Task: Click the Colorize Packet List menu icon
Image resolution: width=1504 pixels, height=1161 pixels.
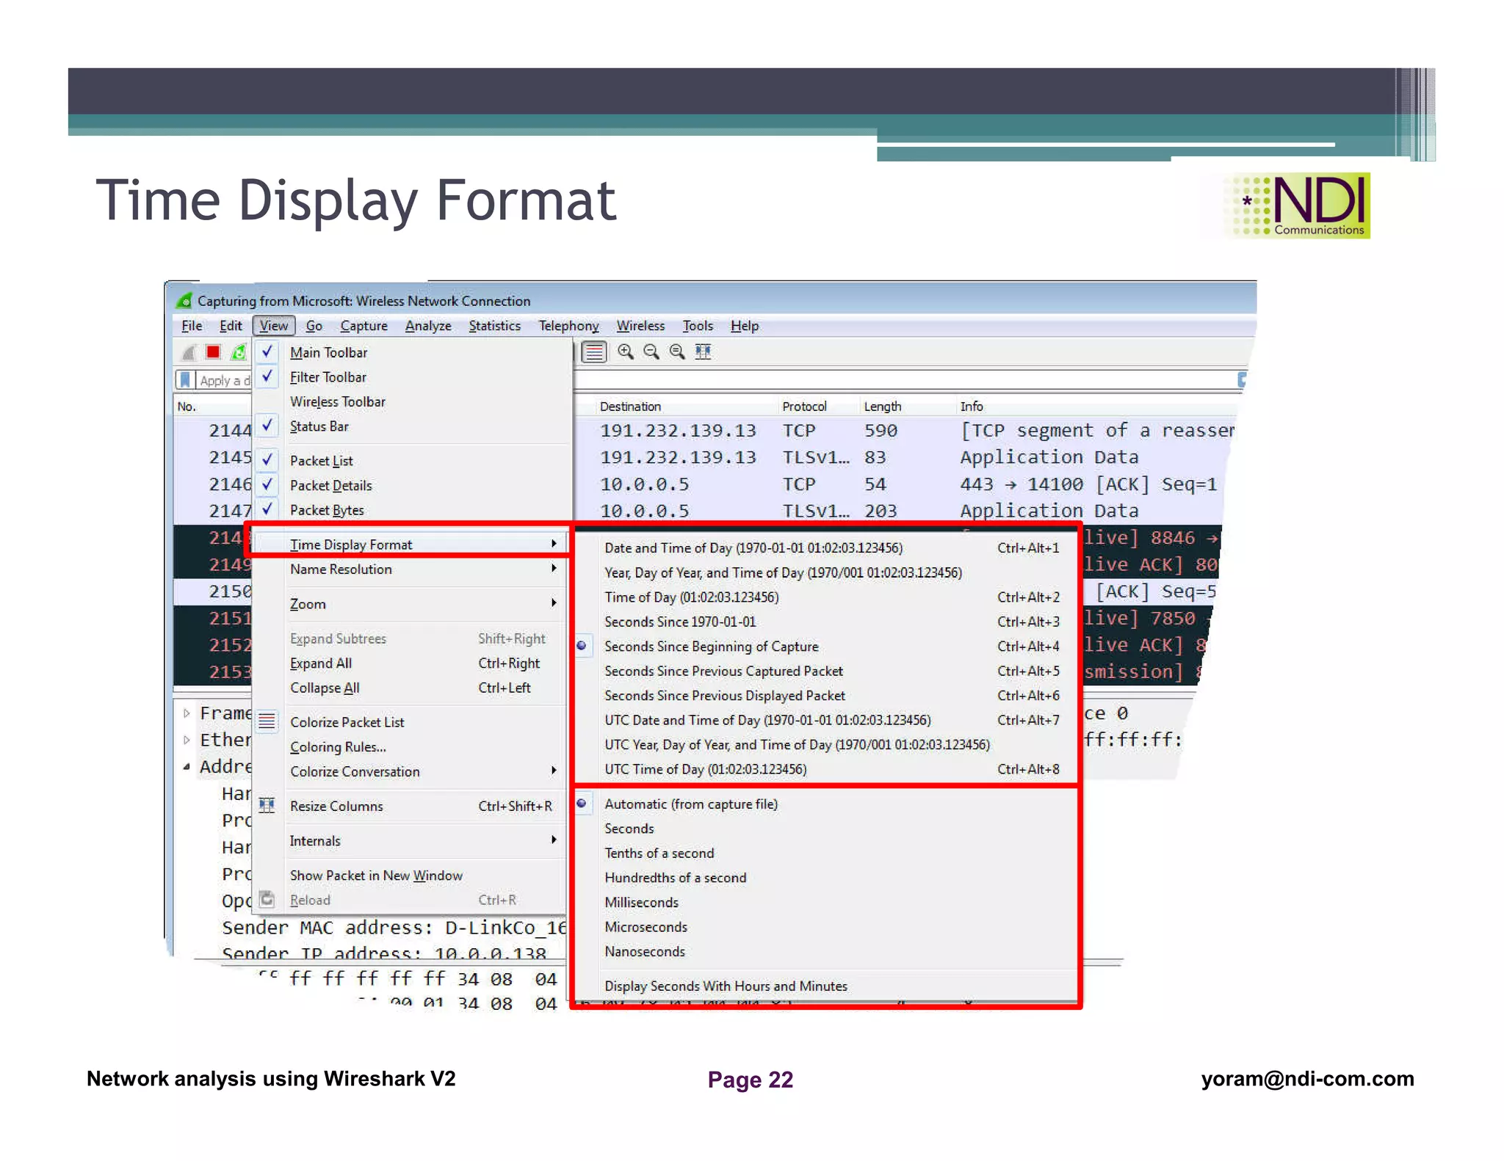Action: click(267, 721)
